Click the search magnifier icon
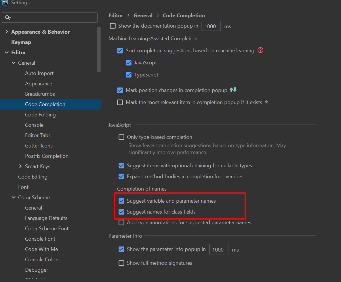The height and width of the screenshot is (282, 341). [x=7, y=18]
